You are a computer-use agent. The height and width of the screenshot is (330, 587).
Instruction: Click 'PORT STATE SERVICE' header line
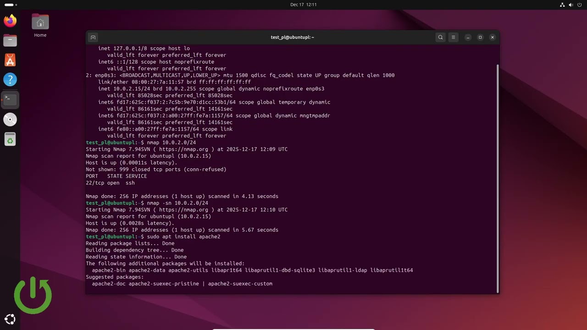116,176
